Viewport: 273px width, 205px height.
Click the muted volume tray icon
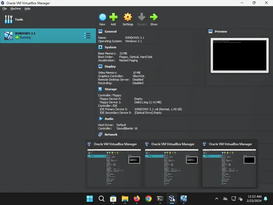coord(240,199)
